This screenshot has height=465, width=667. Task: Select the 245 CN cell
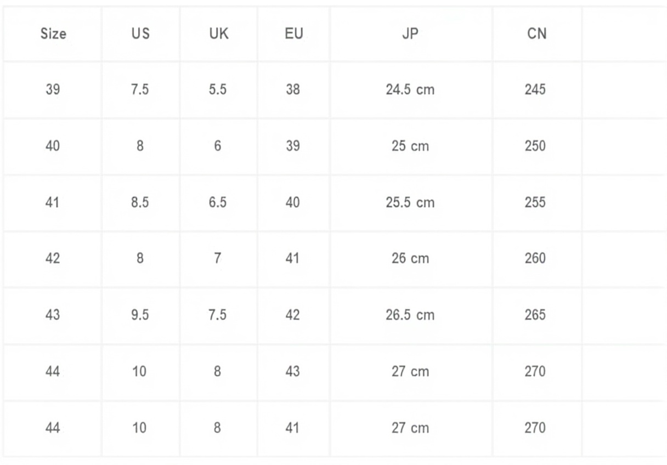point(535,89)
